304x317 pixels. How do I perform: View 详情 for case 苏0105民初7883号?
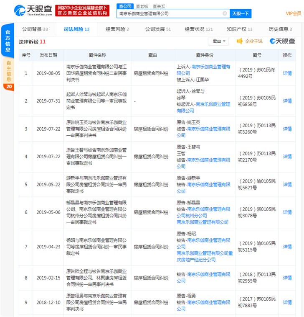(287, 302)
